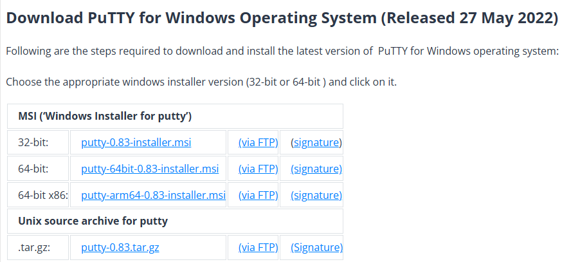Viewport: 571px width, 262px height.
Task: Select via FTP in the 64-bit x86 row
Action: (258, 195)
